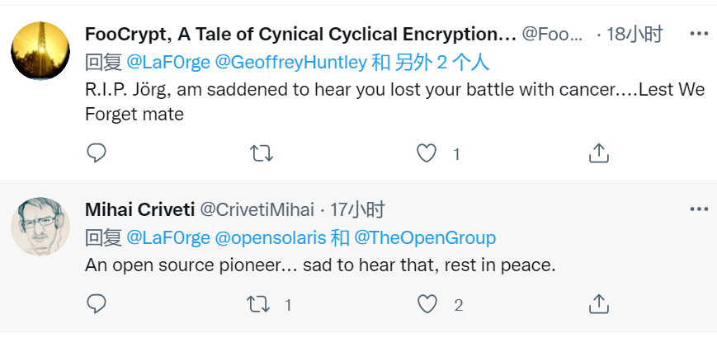Open more options for Mihai Criveti's tweet
717x347 pixels.
(x=698, y=209)
